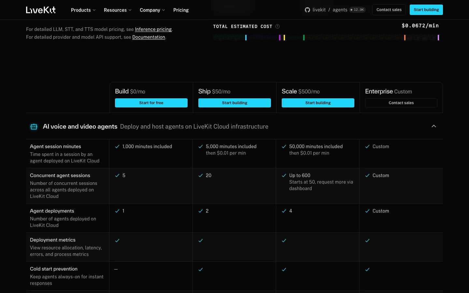469x293 pixels.
Task: Click Ship plan checkmark in Cold start prevention row
Action: point(201,270)
